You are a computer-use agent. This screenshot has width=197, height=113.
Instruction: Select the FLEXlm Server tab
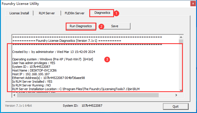[x=75, y=13]
